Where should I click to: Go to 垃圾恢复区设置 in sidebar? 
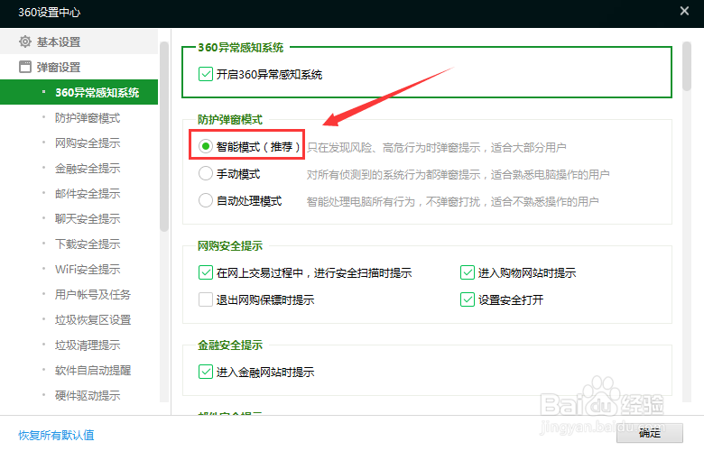pos(93,319)
